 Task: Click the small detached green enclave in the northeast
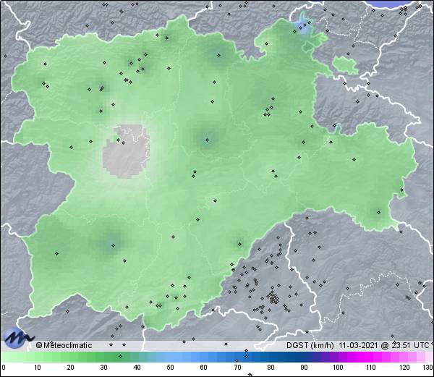click(x=345, y=65)
